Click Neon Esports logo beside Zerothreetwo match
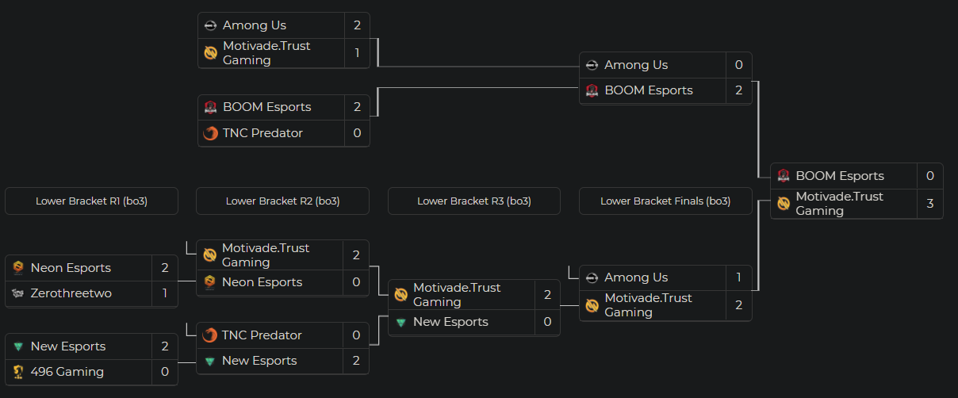 18,268
